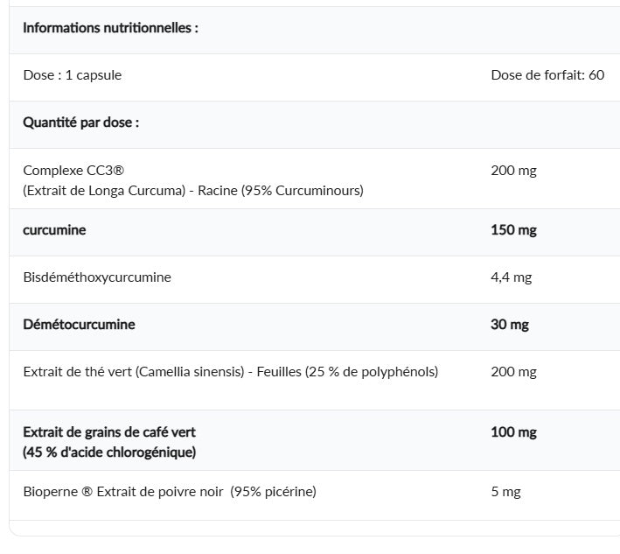Image resolution: width=620 pixels, height=554 pixels.
Task: Select the 'Complexe CC3®' ingredient name
Action: coord(73,171)
